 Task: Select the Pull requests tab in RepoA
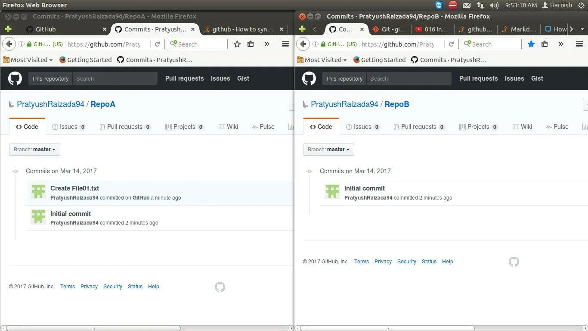click(x=125, y=127)
